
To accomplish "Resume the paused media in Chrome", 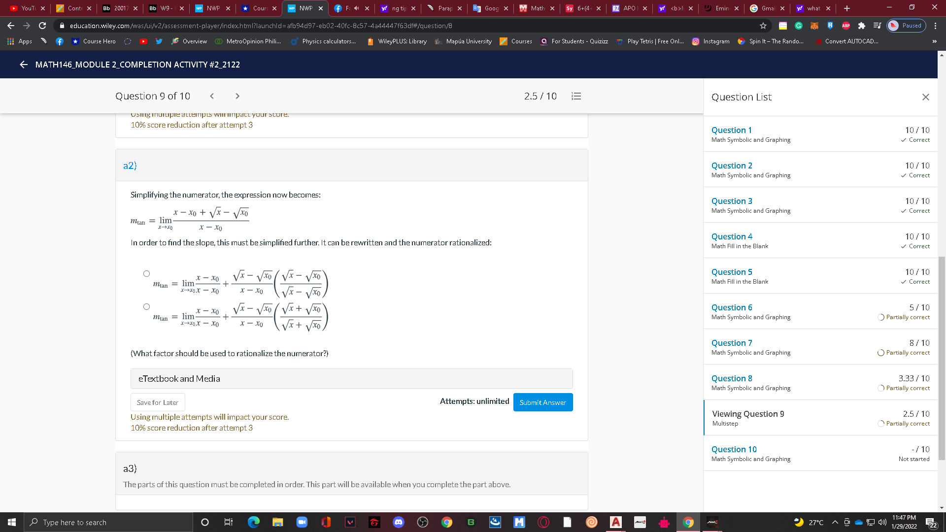I will click(906, 26).
